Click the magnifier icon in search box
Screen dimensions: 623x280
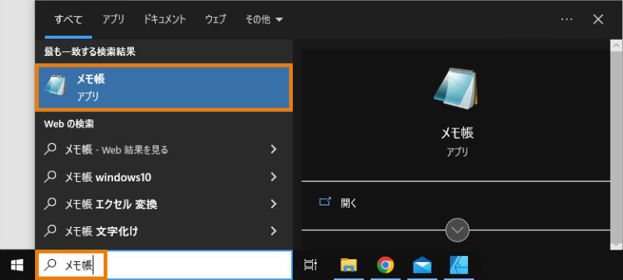(x=50, y=265)
